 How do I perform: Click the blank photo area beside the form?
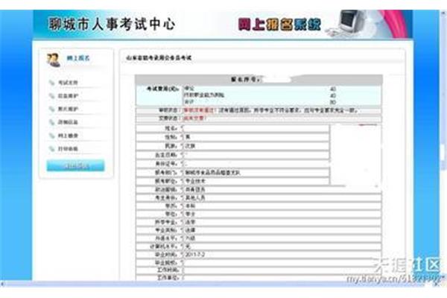pyautogui.click(x=355, y=156)
